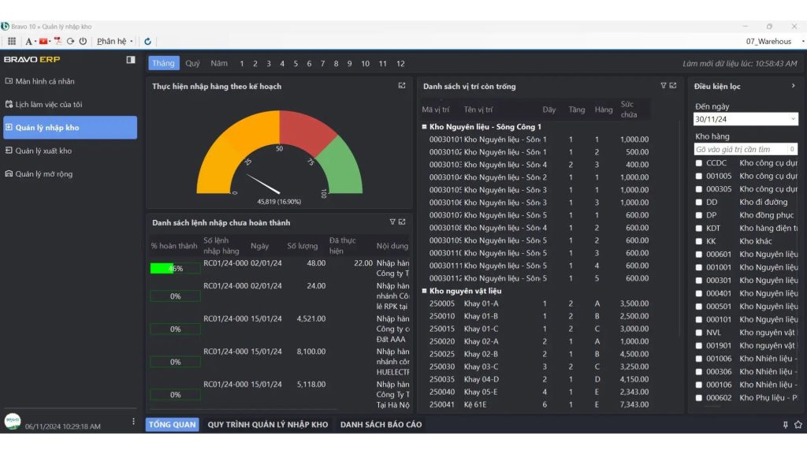Tick the 000601 warehouse checkbox
This screenshot has width=807, height=454.
(699, 255)
